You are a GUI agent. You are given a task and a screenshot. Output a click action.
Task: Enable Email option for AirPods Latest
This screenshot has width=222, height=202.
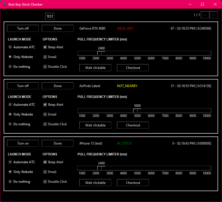(x=45, y=114)
